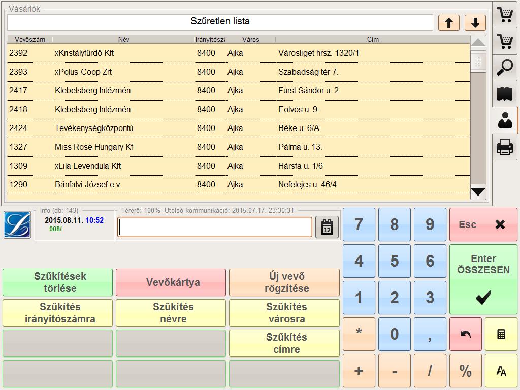This screenshot has width=520, height=390.
Task: Select the customer person tab
Action: click(x=505, y=120)
